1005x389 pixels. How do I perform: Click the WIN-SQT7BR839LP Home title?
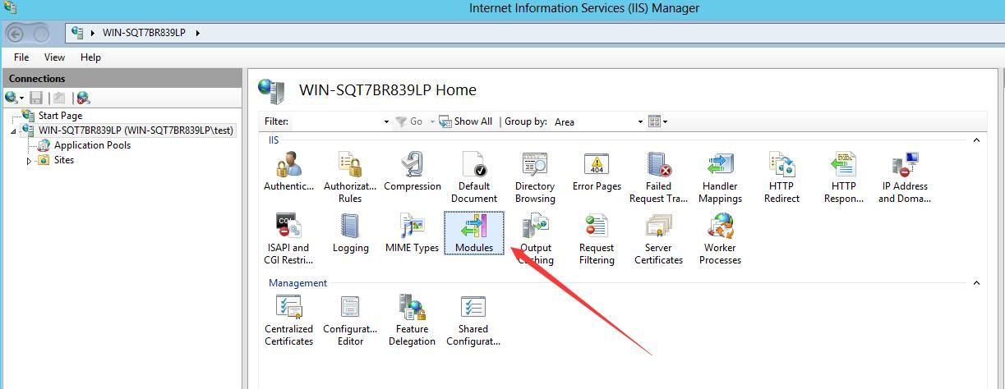click(x=388, y=90)
